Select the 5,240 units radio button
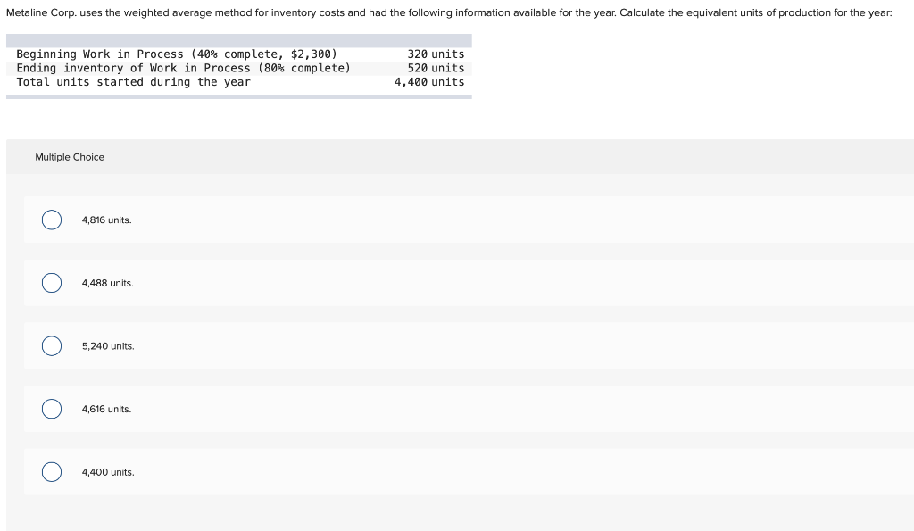 pos(51,345)
